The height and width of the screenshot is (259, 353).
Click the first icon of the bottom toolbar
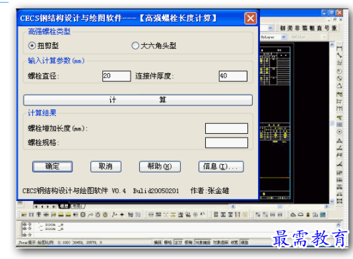pos(24,215)
